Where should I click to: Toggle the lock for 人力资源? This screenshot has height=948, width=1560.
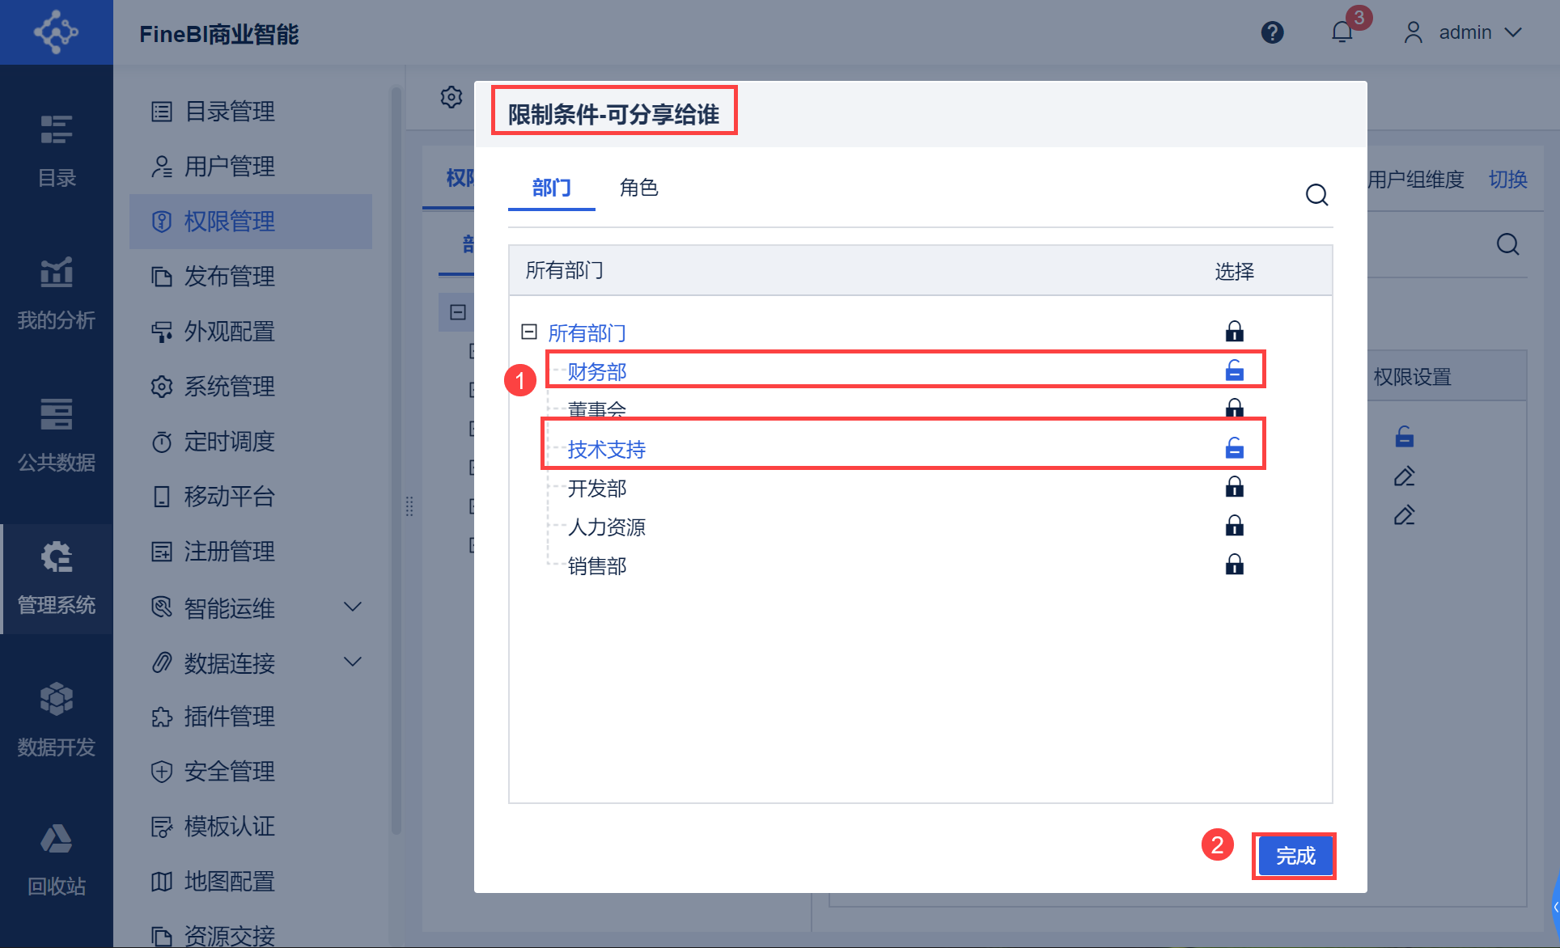pos(1234,526)
